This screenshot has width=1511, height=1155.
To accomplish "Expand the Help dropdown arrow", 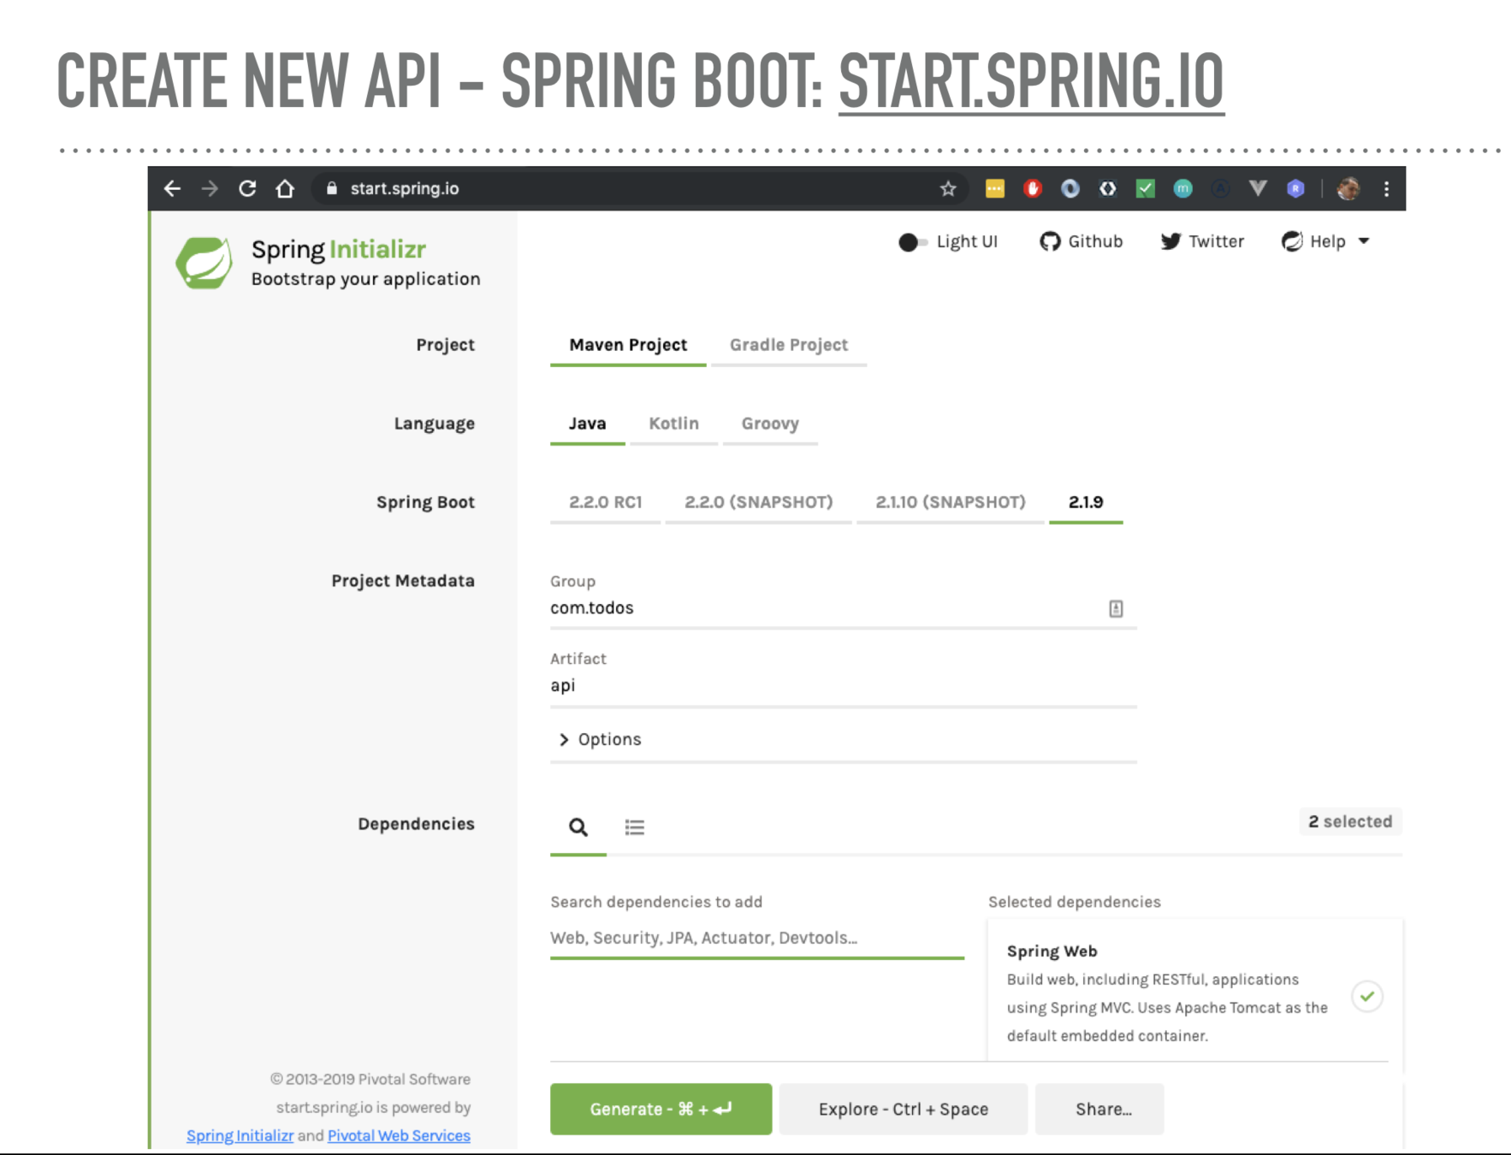I will click(1364, 241).
